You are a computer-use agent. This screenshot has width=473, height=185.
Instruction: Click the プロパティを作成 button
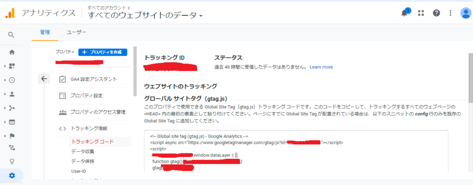click(x=103, y=52)
